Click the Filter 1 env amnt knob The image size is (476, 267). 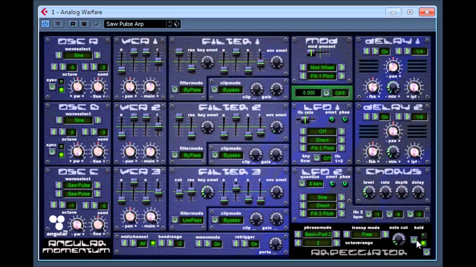pos(276,62)
